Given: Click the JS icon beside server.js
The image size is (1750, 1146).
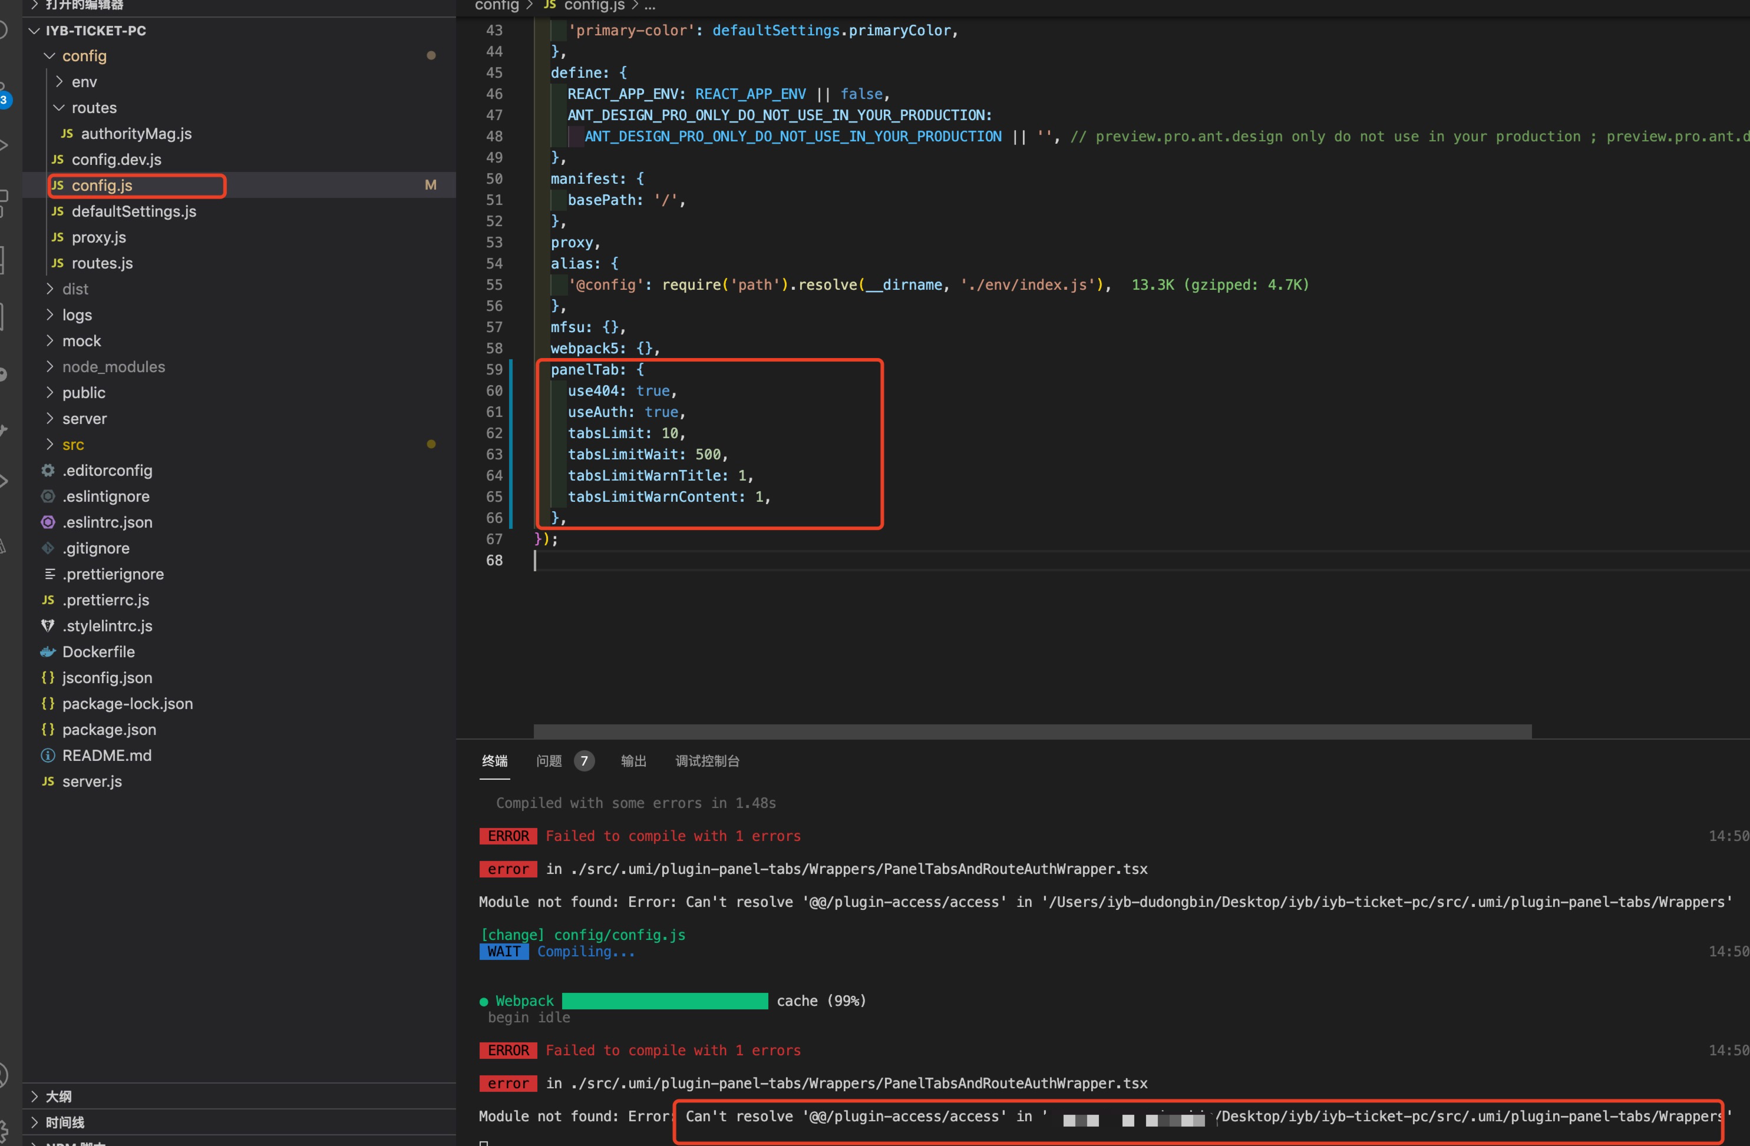Looking at the screenshot, I should click(x=47, y=781).
